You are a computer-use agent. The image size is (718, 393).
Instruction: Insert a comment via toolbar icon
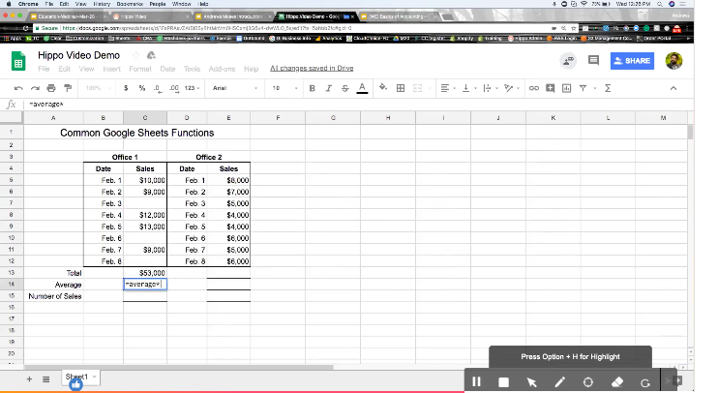coord(550,88)
